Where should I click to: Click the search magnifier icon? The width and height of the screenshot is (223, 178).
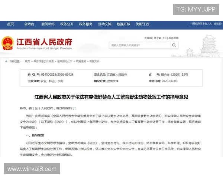click(174, 45)
